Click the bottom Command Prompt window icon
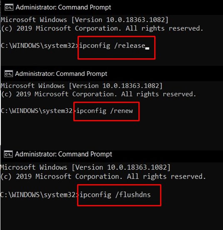 click(8, 154)
